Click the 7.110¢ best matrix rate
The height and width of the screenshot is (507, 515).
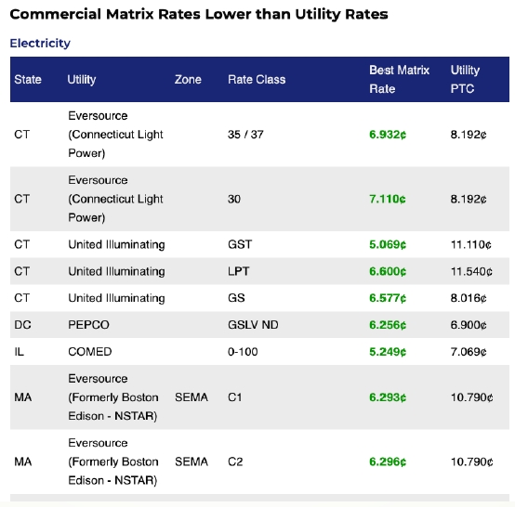[x=388, y=200]
